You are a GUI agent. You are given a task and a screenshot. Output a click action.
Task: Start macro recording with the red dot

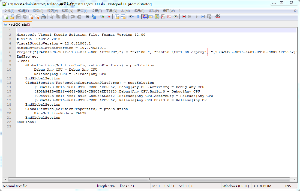tap(184, 17)
